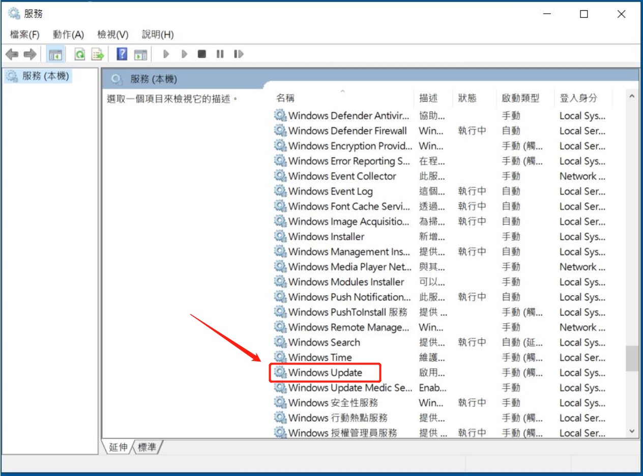Toggle the Show/Hide Action Pane toolbar icon
The width and height of the screenshot is (643, 476).
140,54
